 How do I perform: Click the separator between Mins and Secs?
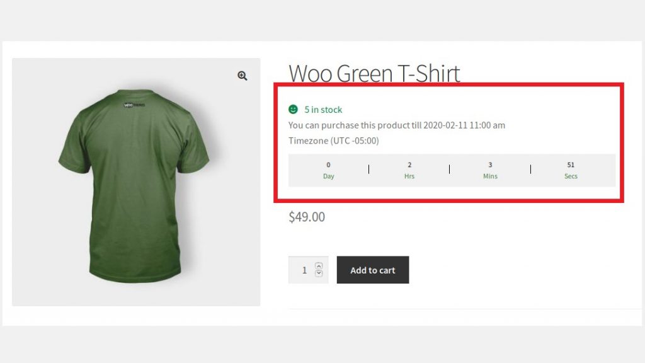tap(530, 170)
